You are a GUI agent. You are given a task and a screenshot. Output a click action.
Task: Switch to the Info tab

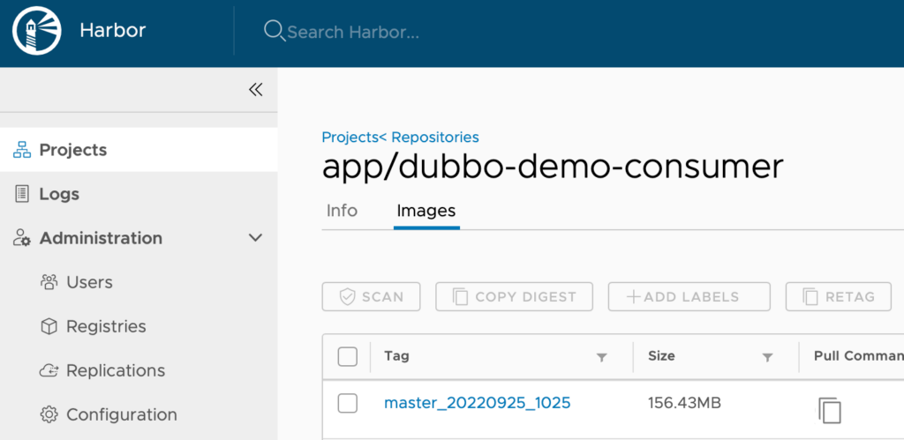[342, 211]
